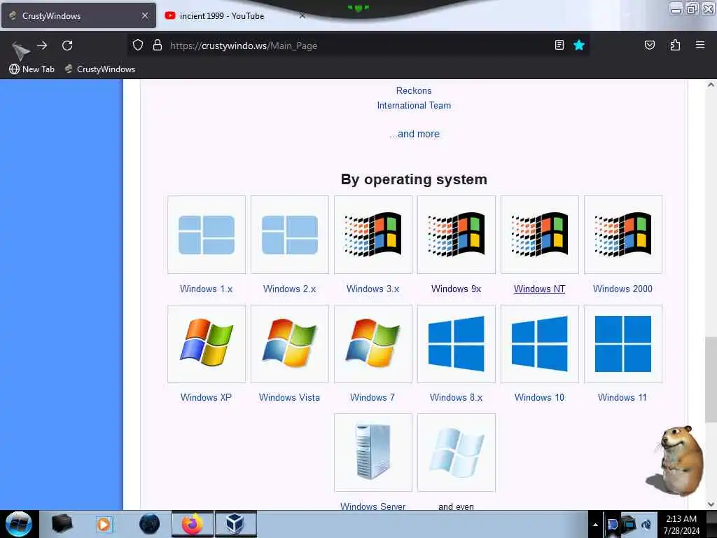Click the Windows NT flag logo
The height and width of the screenshot is (538, 717).
540,235
